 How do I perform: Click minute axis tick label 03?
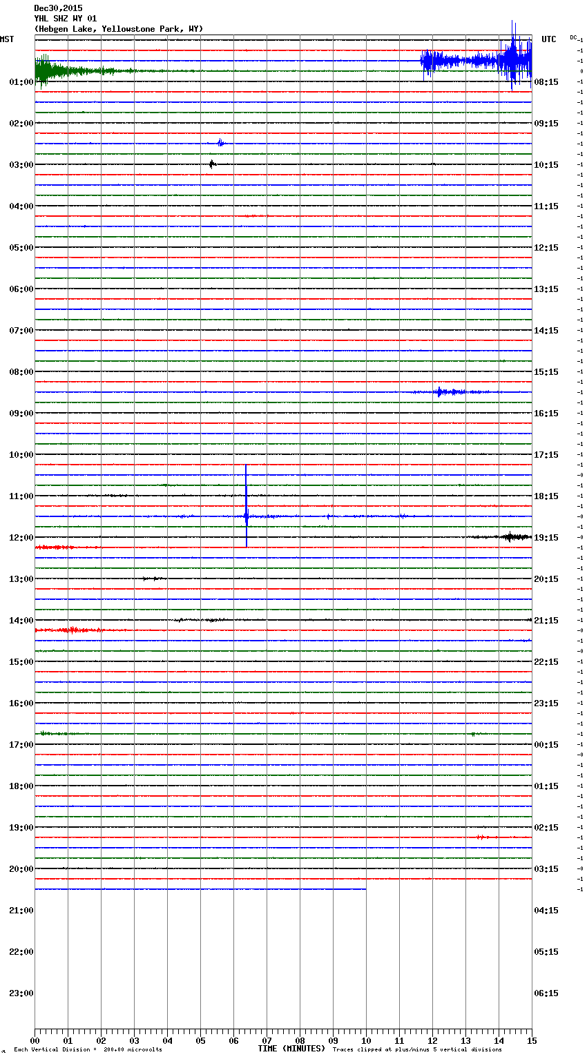click(134, 1040)
